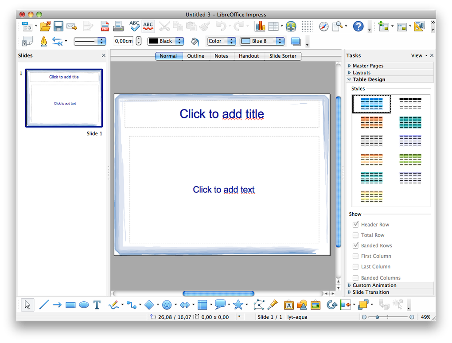The width and height of the screenshot is (452, 343).
Task: Select the Line Ends with Arrow tool
Action: pyautogui.click(x=57, y=304)
